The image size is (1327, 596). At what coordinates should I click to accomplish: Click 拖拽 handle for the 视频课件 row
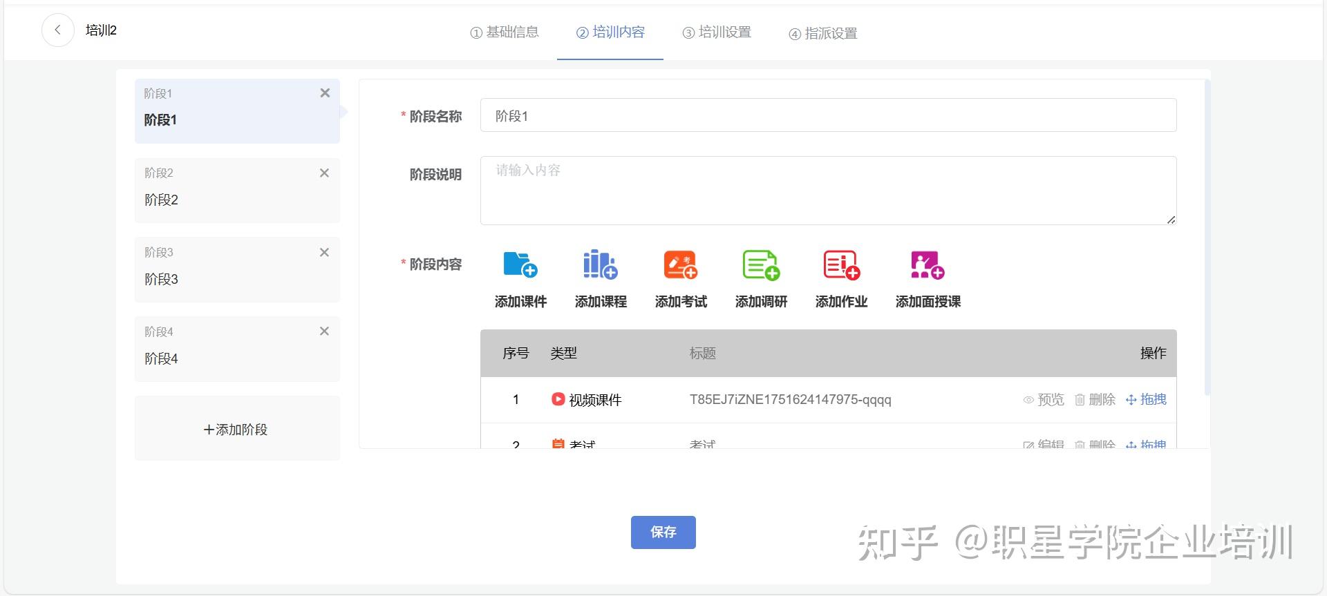point(1146,400)
